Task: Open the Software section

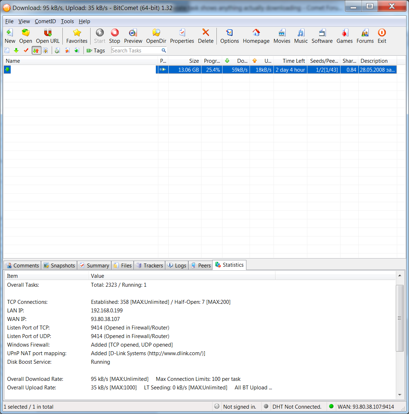Action: coord(322,36)
